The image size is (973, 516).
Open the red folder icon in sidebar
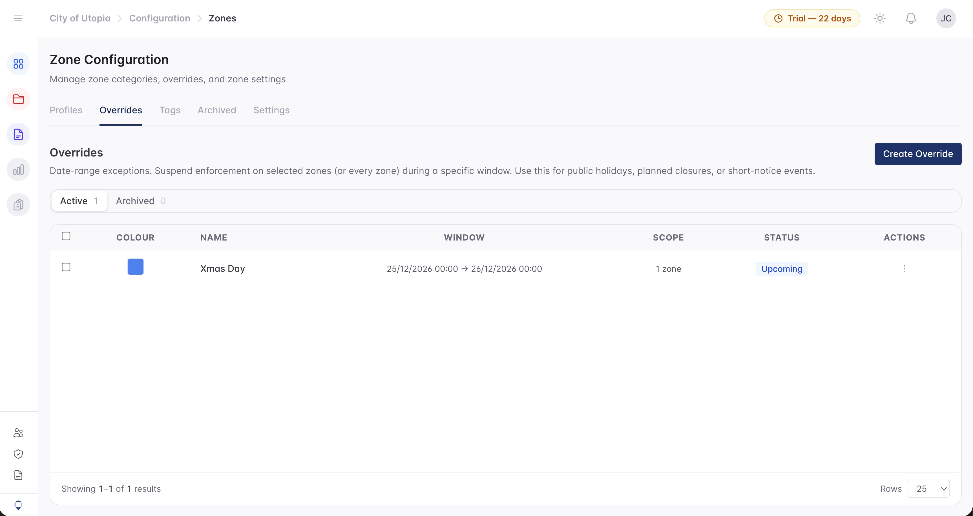click(18, 99)
